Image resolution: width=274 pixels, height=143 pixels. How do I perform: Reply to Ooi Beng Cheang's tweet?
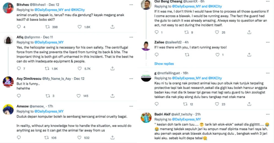click(x=157, y=32)
